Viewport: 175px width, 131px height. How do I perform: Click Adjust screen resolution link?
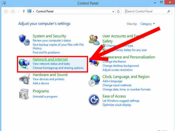point(118,70)
